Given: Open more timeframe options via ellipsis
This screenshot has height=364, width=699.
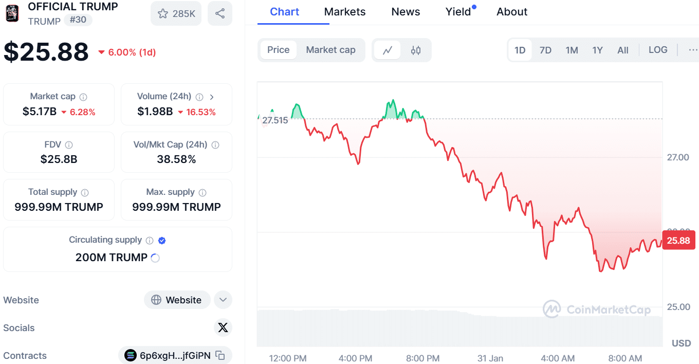Looking at the screenshot, I should click(692, 50).
